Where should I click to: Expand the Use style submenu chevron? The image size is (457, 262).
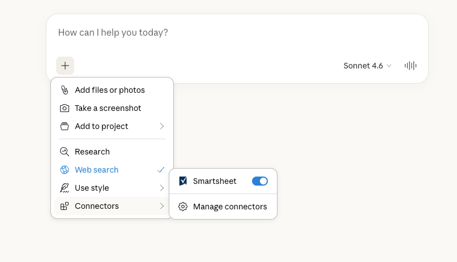click(x=161, y=188)
